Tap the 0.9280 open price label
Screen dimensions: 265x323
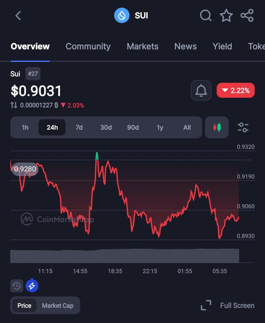pyautogui.click(x=25, y=169)
